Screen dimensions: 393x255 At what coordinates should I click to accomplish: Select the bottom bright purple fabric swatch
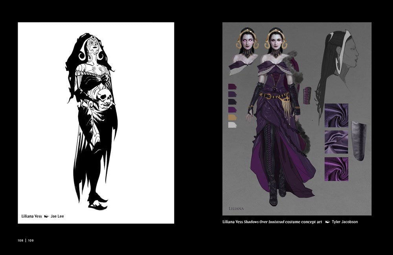336,169
